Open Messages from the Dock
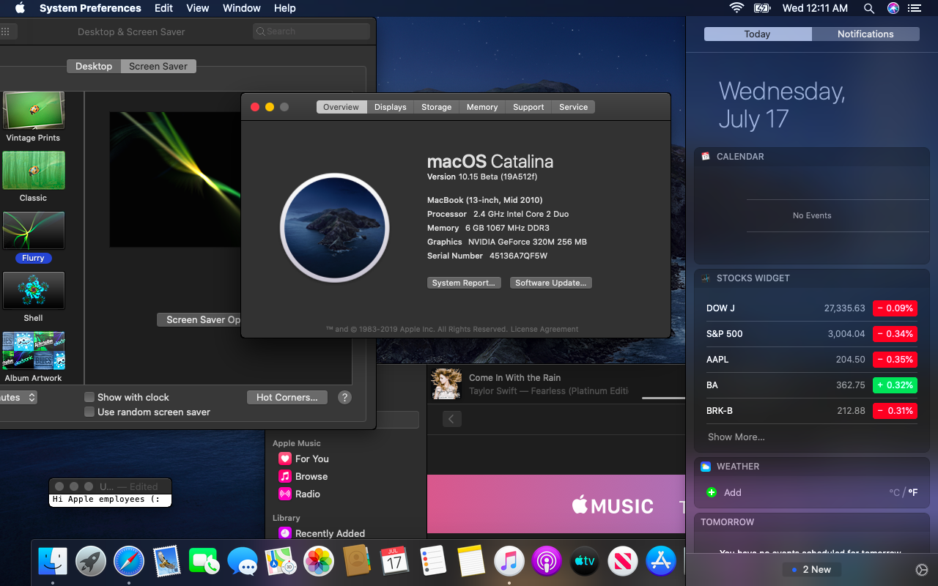 (243, 562)
